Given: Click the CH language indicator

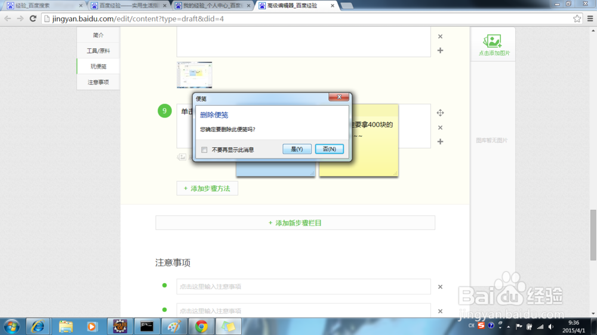Looking at the screenshot, I should (472, 326).
